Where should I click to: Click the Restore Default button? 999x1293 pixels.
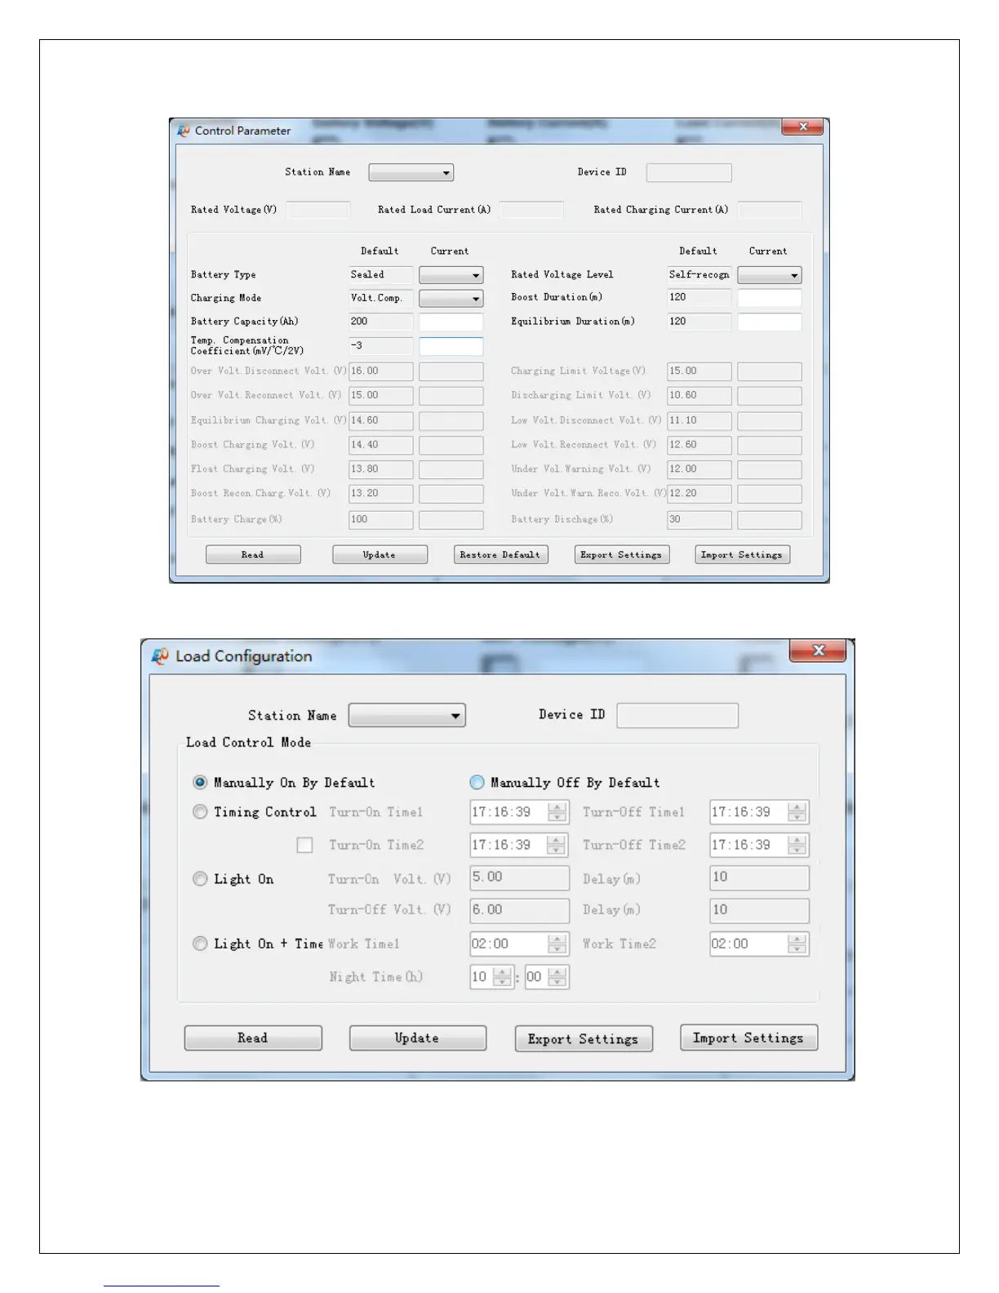(x=501, y=555)
